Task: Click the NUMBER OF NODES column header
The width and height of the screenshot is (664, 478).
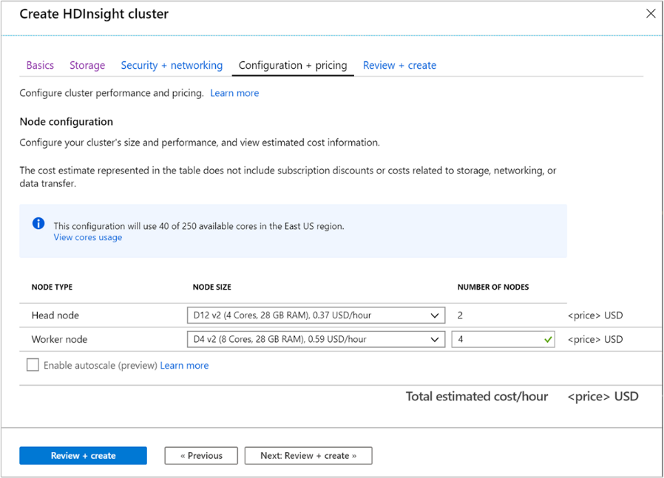Action: pyautogui.click(x=493, y=287)
